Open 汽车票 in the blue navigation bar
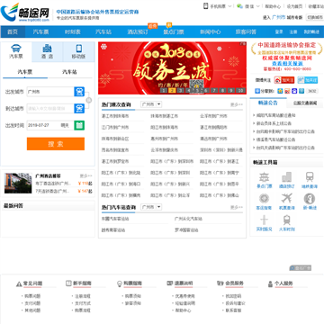Viewport: 324px width, 324px height. coord(40,31)
